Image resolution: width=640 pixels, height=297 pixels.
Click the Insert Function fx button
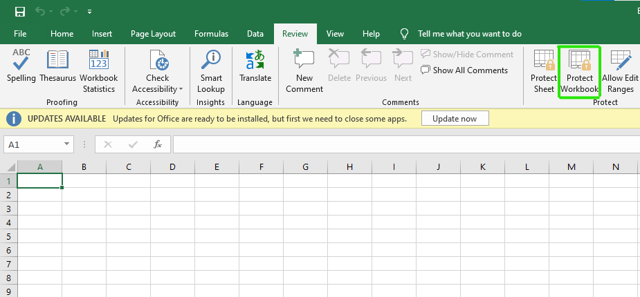(158, 144)
